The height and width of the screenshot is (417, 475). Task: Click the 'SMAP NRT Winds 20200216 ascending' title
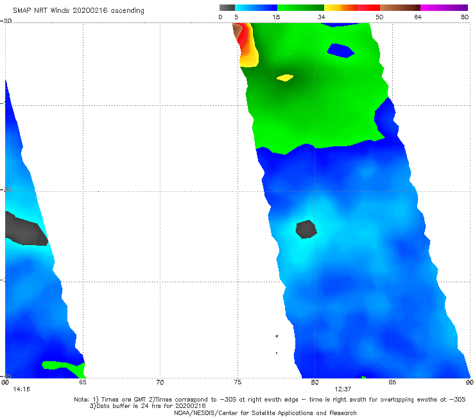tap(78, 11)
